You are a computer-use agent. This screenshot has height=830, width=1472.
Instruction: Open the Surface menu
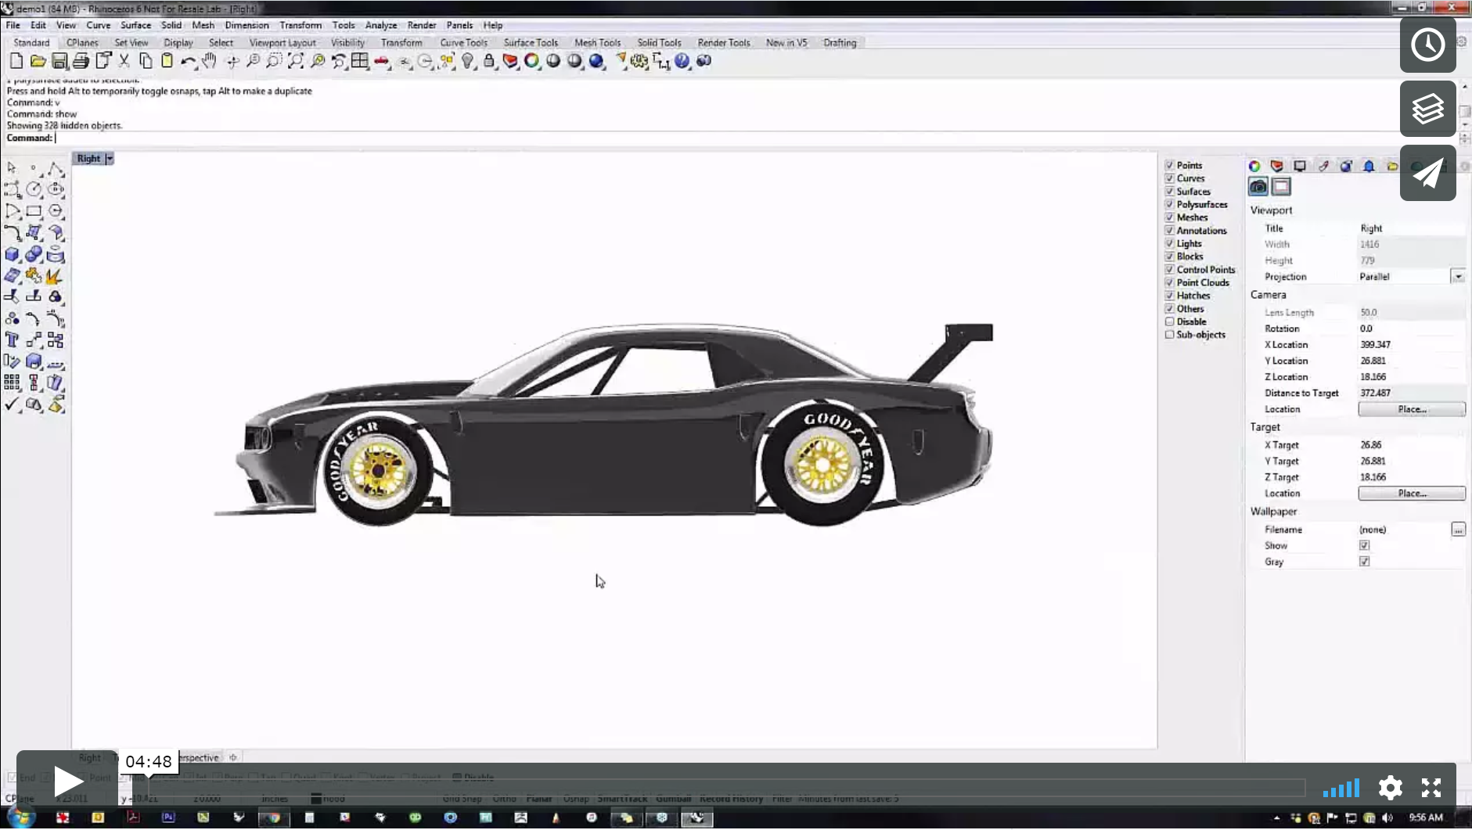point(135,25)
